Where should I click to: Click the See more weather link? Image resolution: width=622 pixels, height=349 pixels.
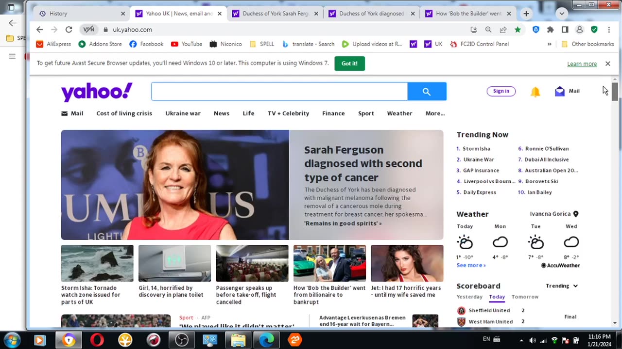471,265
